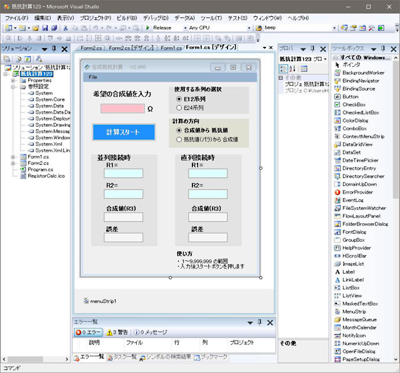The image size is (400, 373).
Task: Expand Properties node in solution tree
Action: coord(12,81)
